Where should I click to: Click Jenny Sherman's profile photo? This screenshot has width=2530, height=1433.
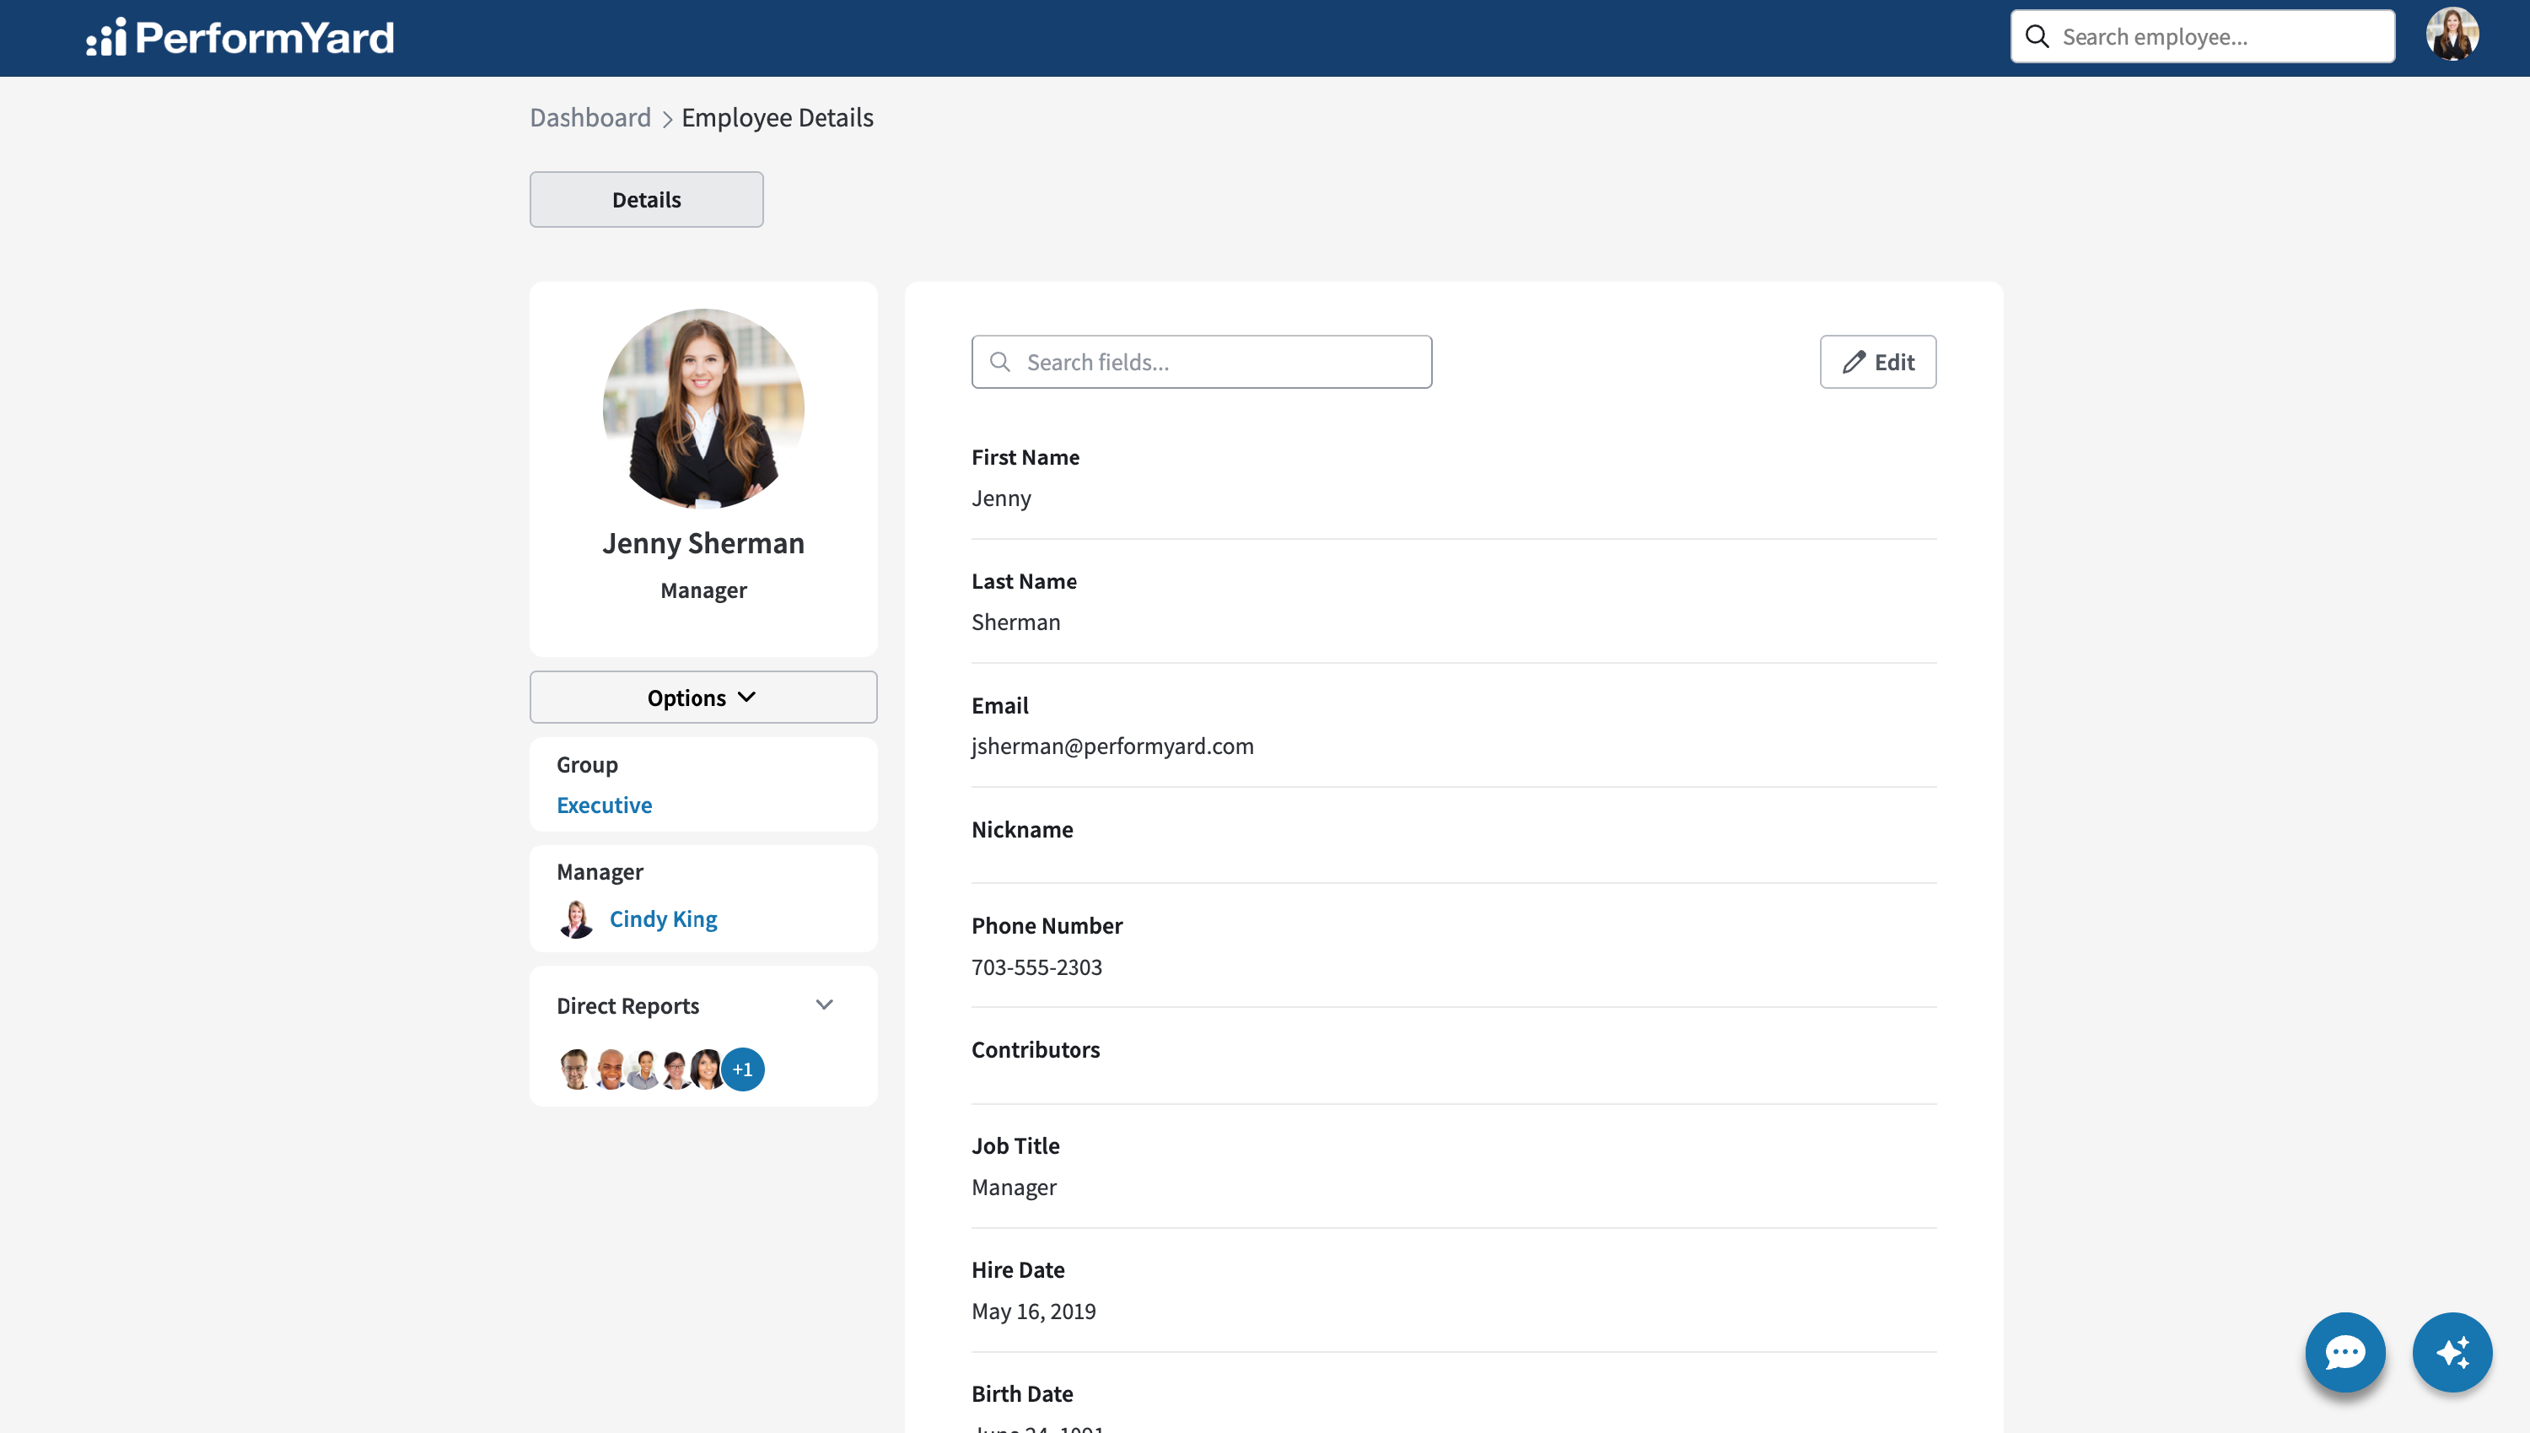tap(703, 407)
